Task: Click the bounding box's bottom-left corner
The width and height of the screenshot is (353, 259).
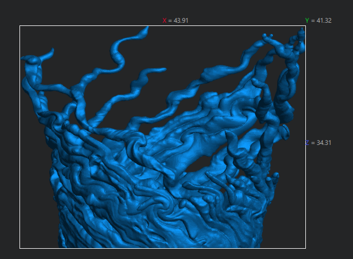Action: (x=20, y=248)
